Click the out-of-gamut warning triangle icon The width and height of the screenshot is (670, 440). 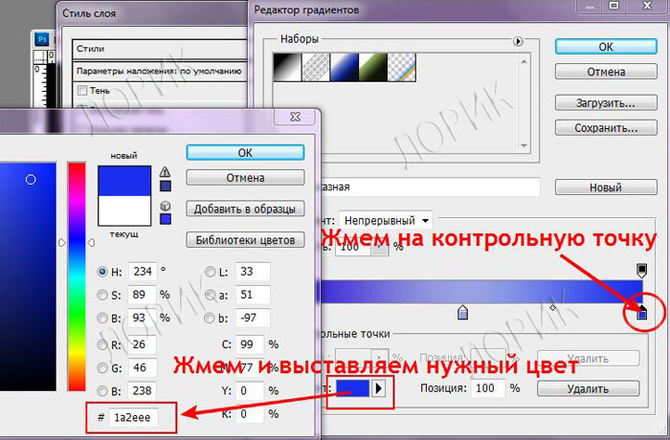[x=165, y=172]
